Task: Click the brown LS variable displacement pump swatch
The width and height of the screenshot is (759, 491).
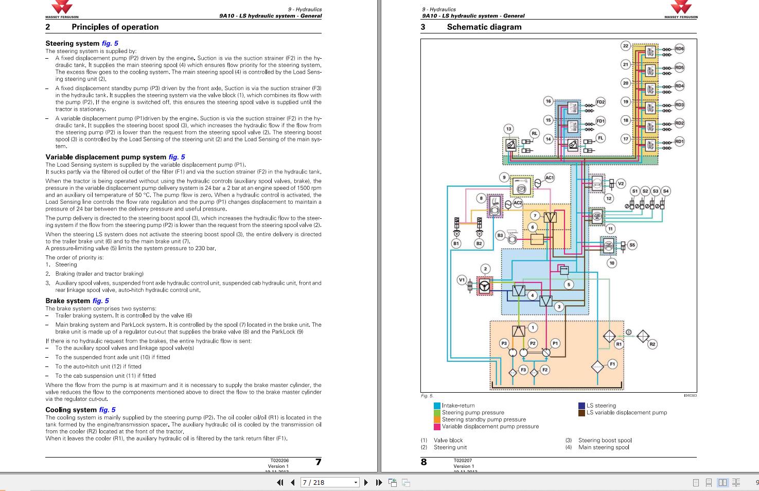Action: (582, 412)
